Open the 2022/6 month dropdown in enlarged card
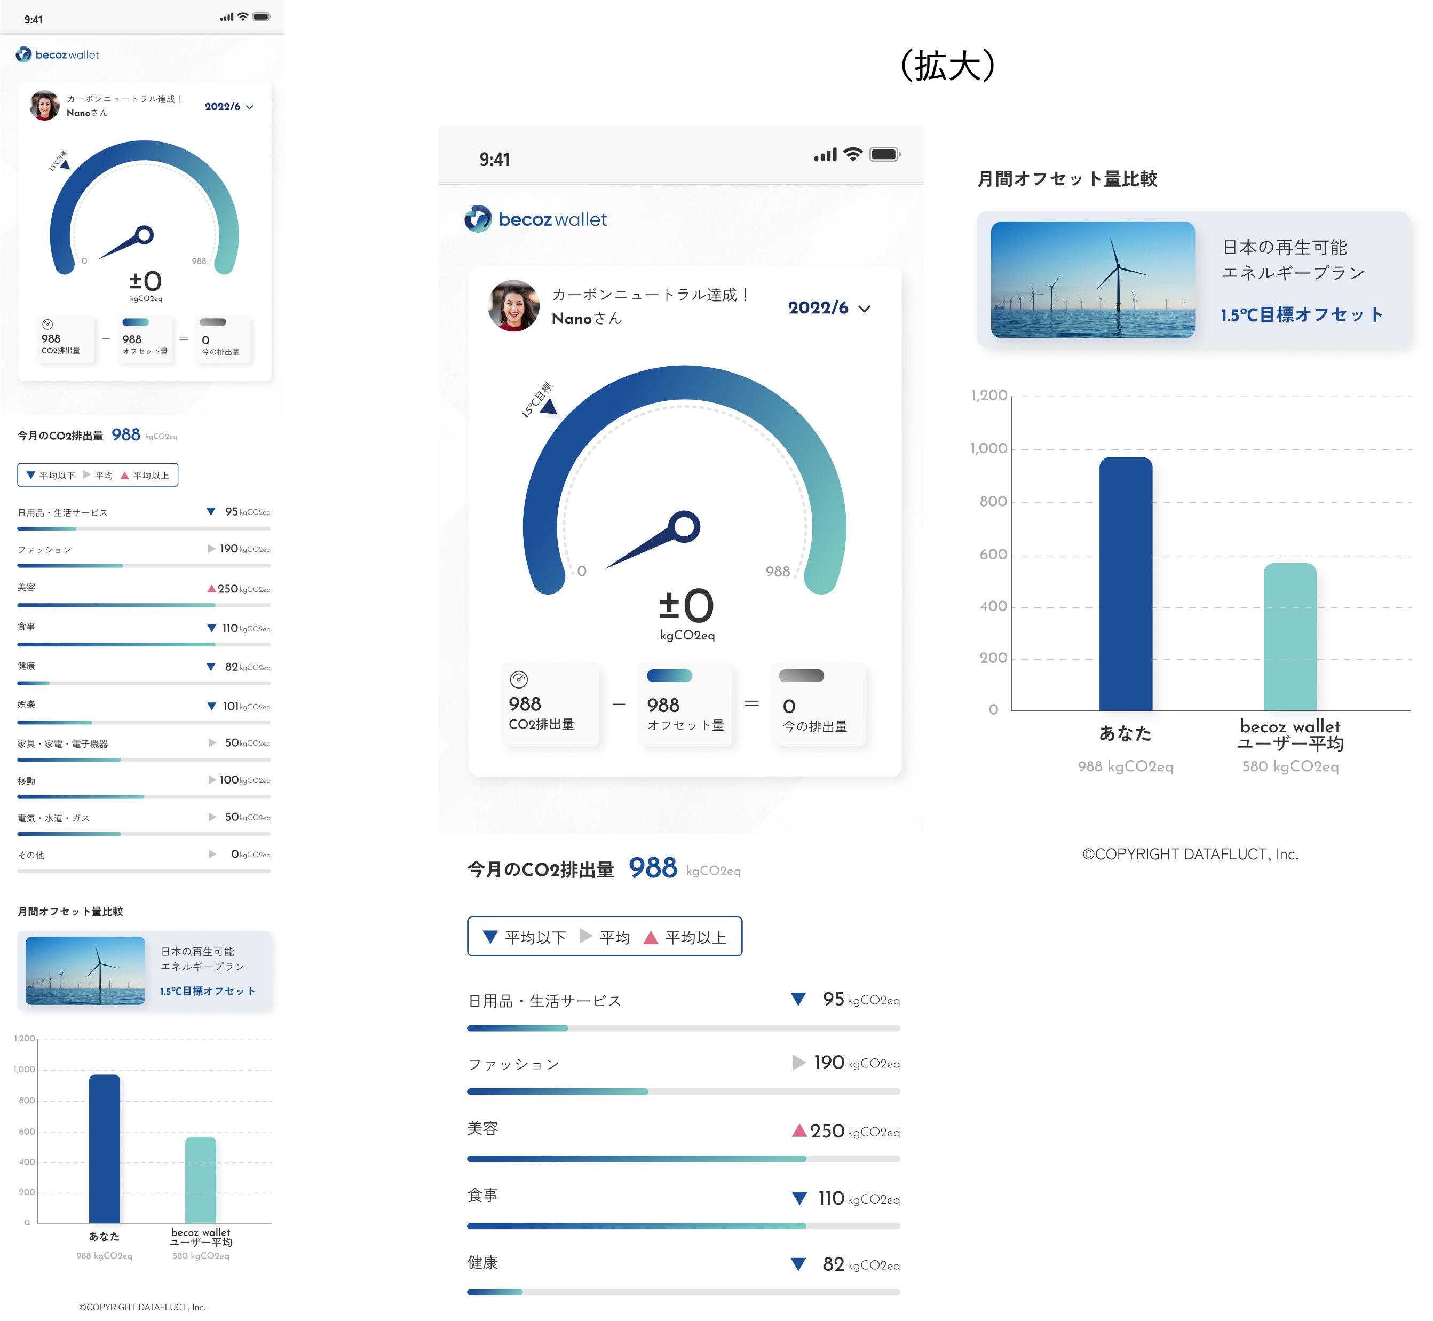The image size is (1433, 1321). [818, 308]
